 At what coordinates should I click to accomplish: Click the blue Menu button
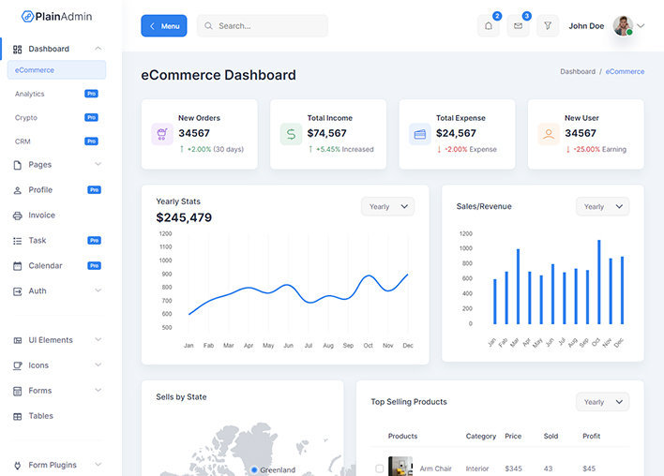164,26
